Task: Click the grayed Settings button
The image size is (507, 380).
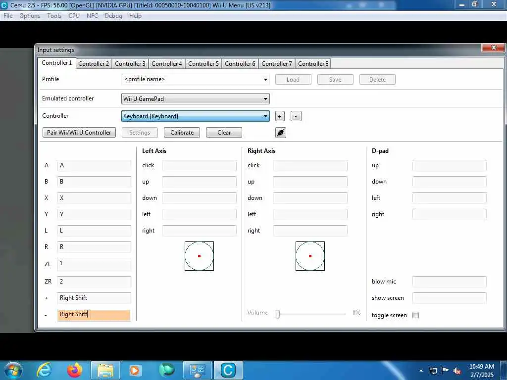Action: pyautogui.click(x=140, y=133)
